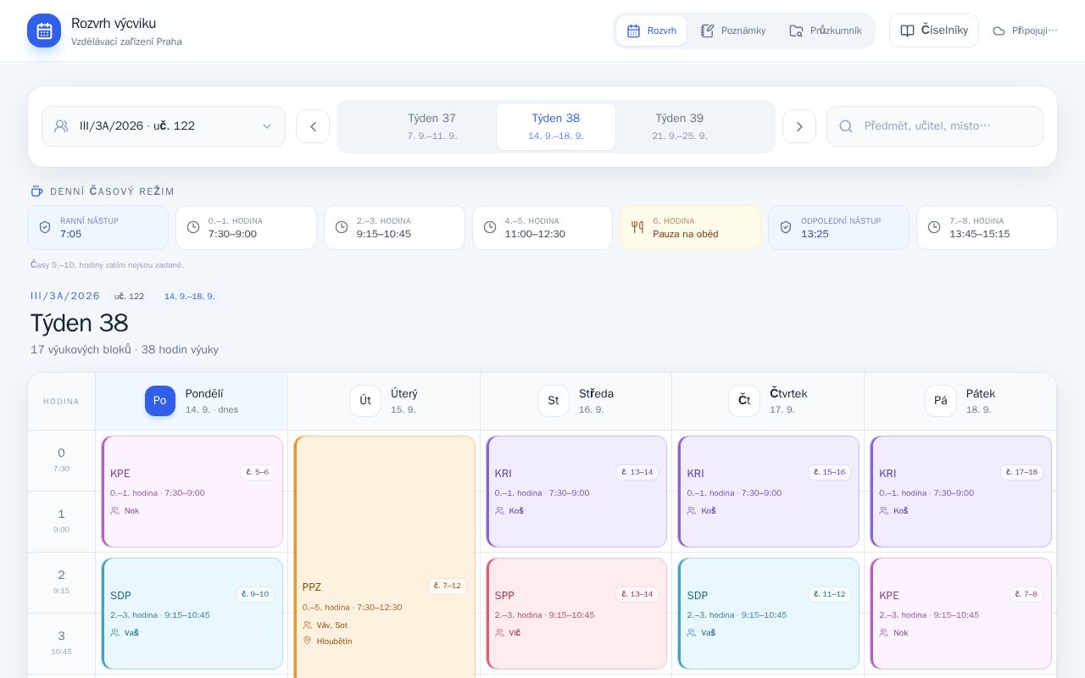Screen dimensions: 1085x678
Task: Click the teacher icon beside Koš in Friday KRI
Action: 884,511
